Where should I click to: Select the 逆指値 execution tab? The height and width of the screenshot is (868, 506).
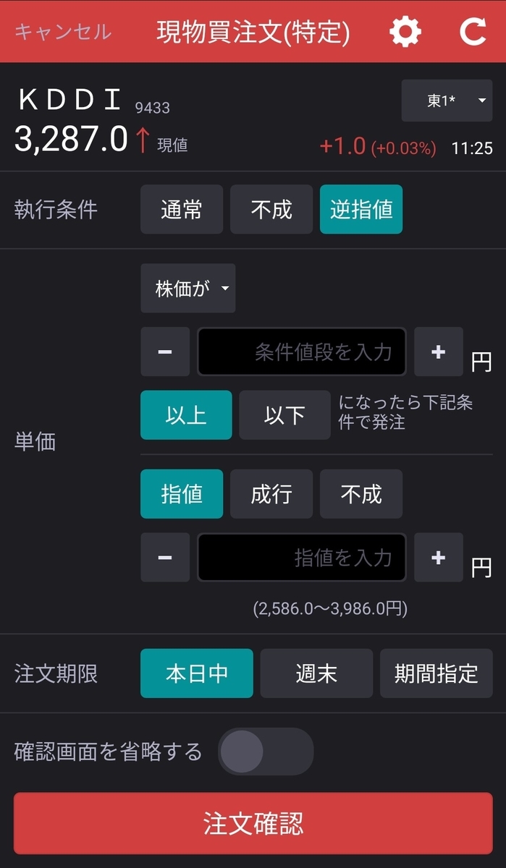361,209
